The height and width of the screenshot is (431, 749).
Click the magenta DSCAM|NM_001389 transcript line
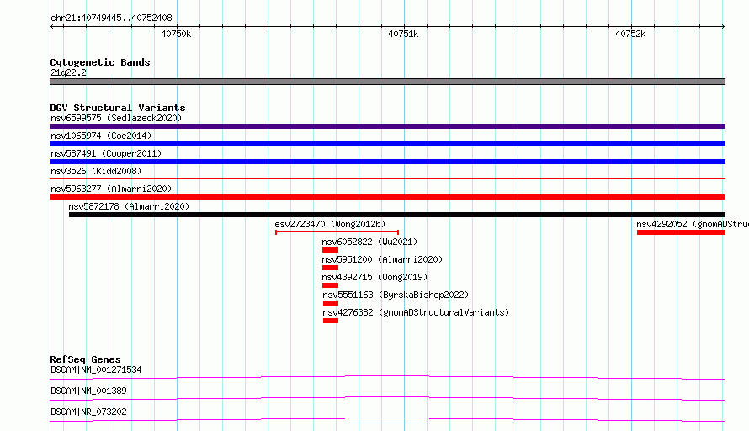[x=387, y=398]
